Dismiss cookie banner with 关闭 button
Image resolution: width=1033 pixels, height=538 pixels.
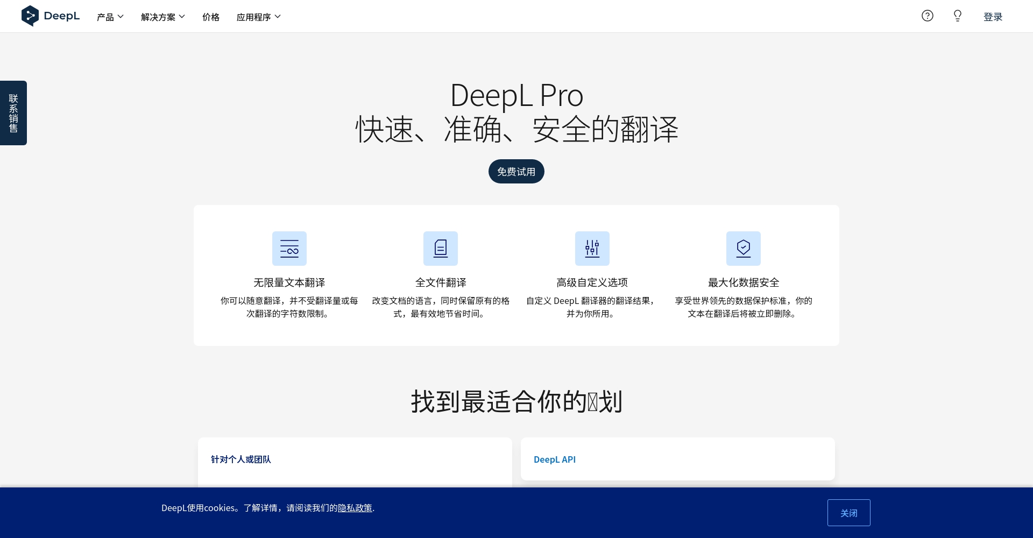[x=849, y=513]
